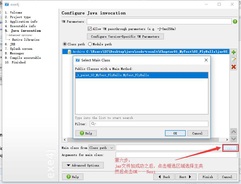Viewport: 241px width, 184px height.
Task: Go to step 3 Application info
Action: pyautogui.click(x=21, y=22)
